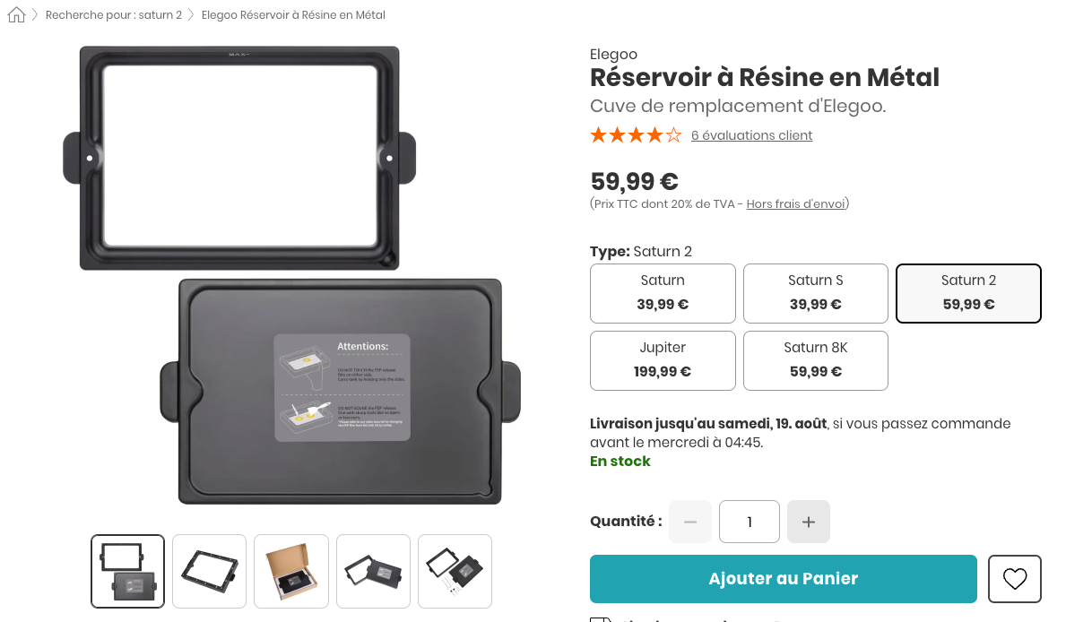This screenshot has height=622, width=1092.
Task: Click 'Ajouter au Panier' button
Action: (x=784, y=579)
